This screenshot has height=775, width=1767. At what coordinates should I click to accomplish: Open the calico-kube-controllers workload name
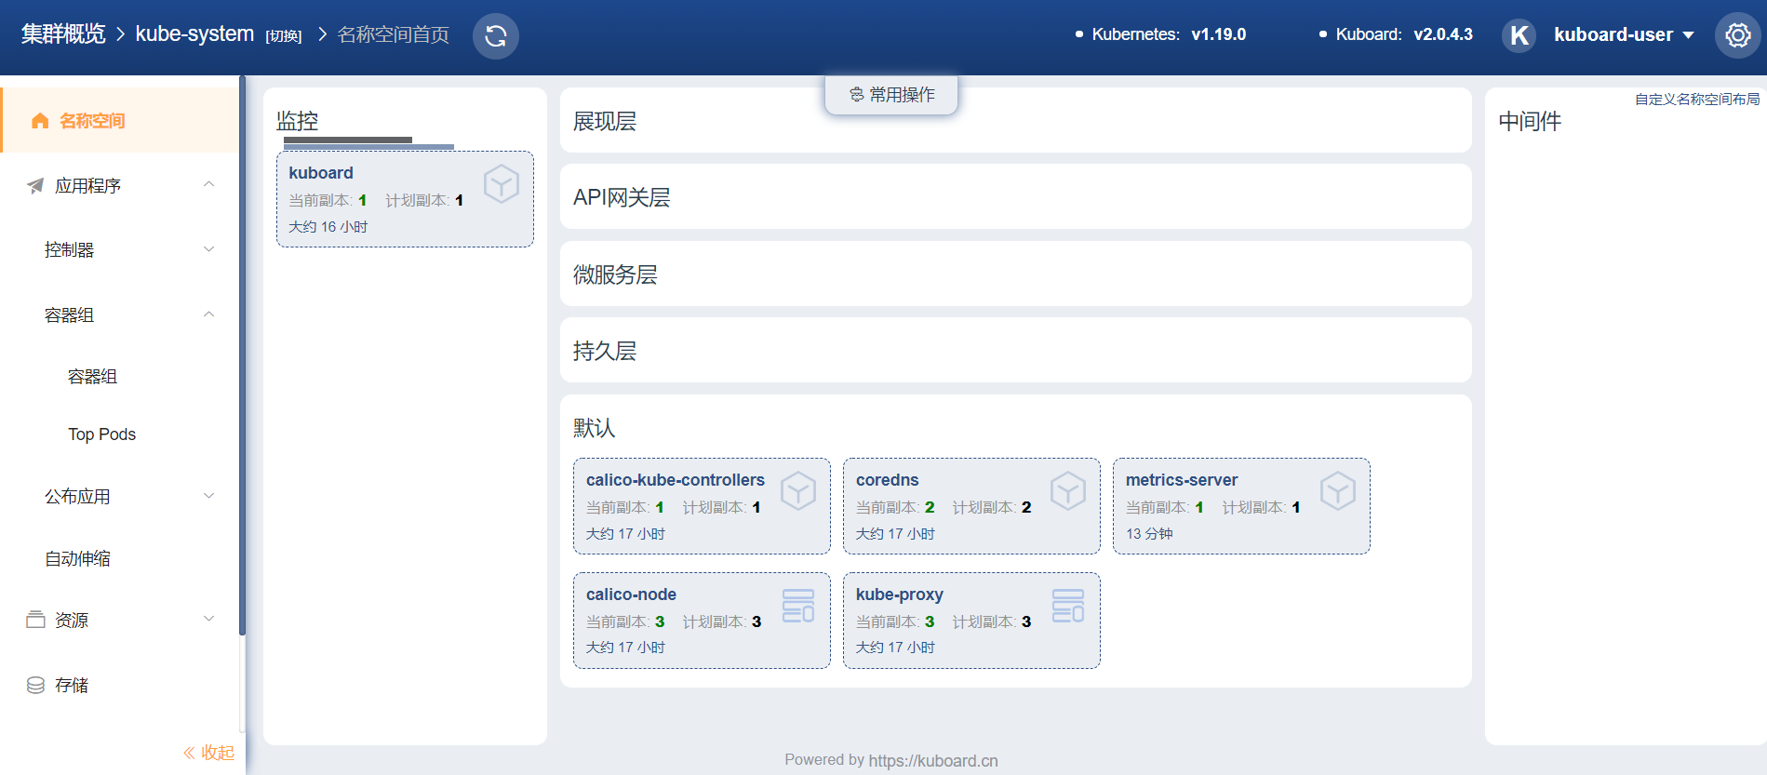tap(676, 480)
